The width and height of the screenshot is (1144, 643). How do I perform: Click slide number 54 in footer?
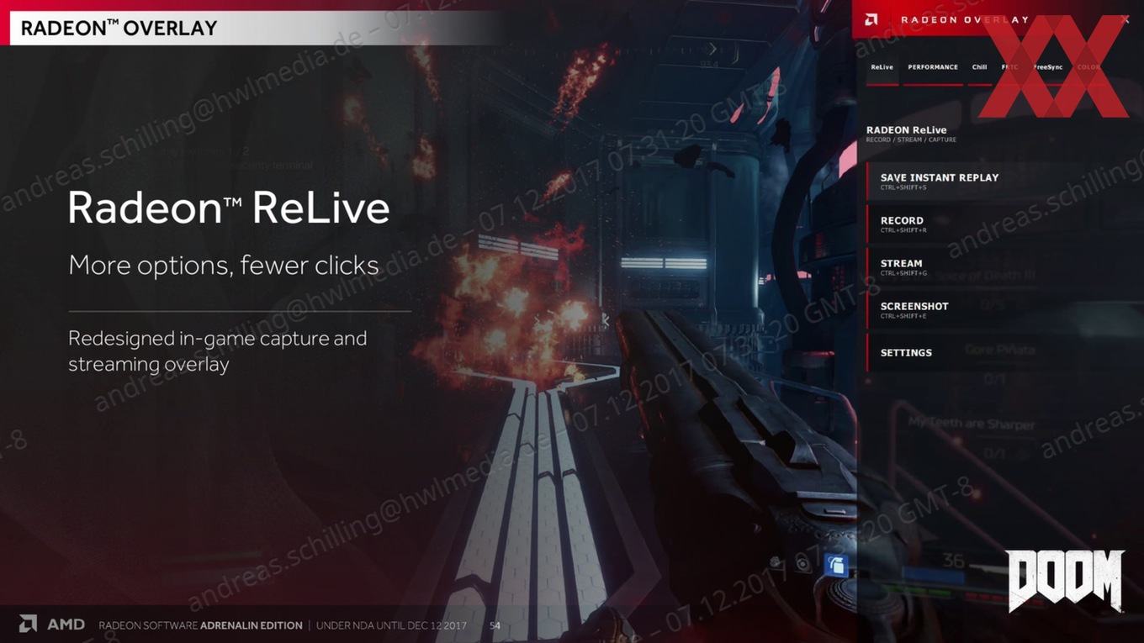(495, 625)
